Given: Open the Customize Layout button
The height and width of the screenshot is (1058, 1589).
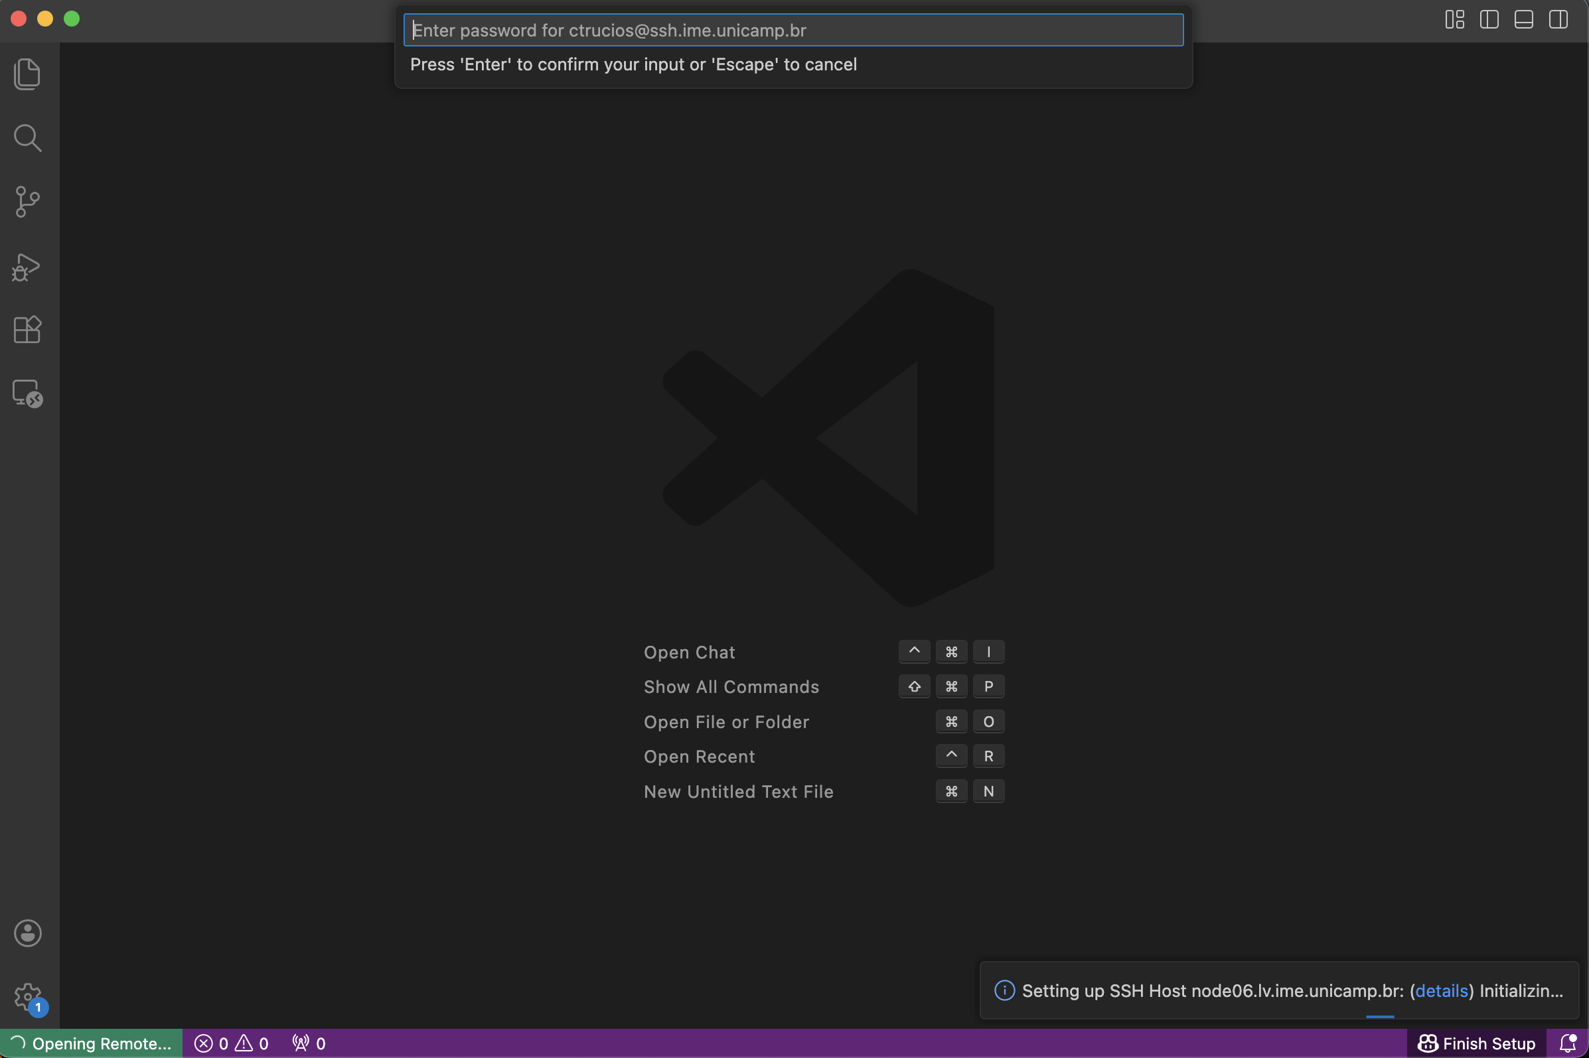Looking at the screenshot, I should 1454,19.
